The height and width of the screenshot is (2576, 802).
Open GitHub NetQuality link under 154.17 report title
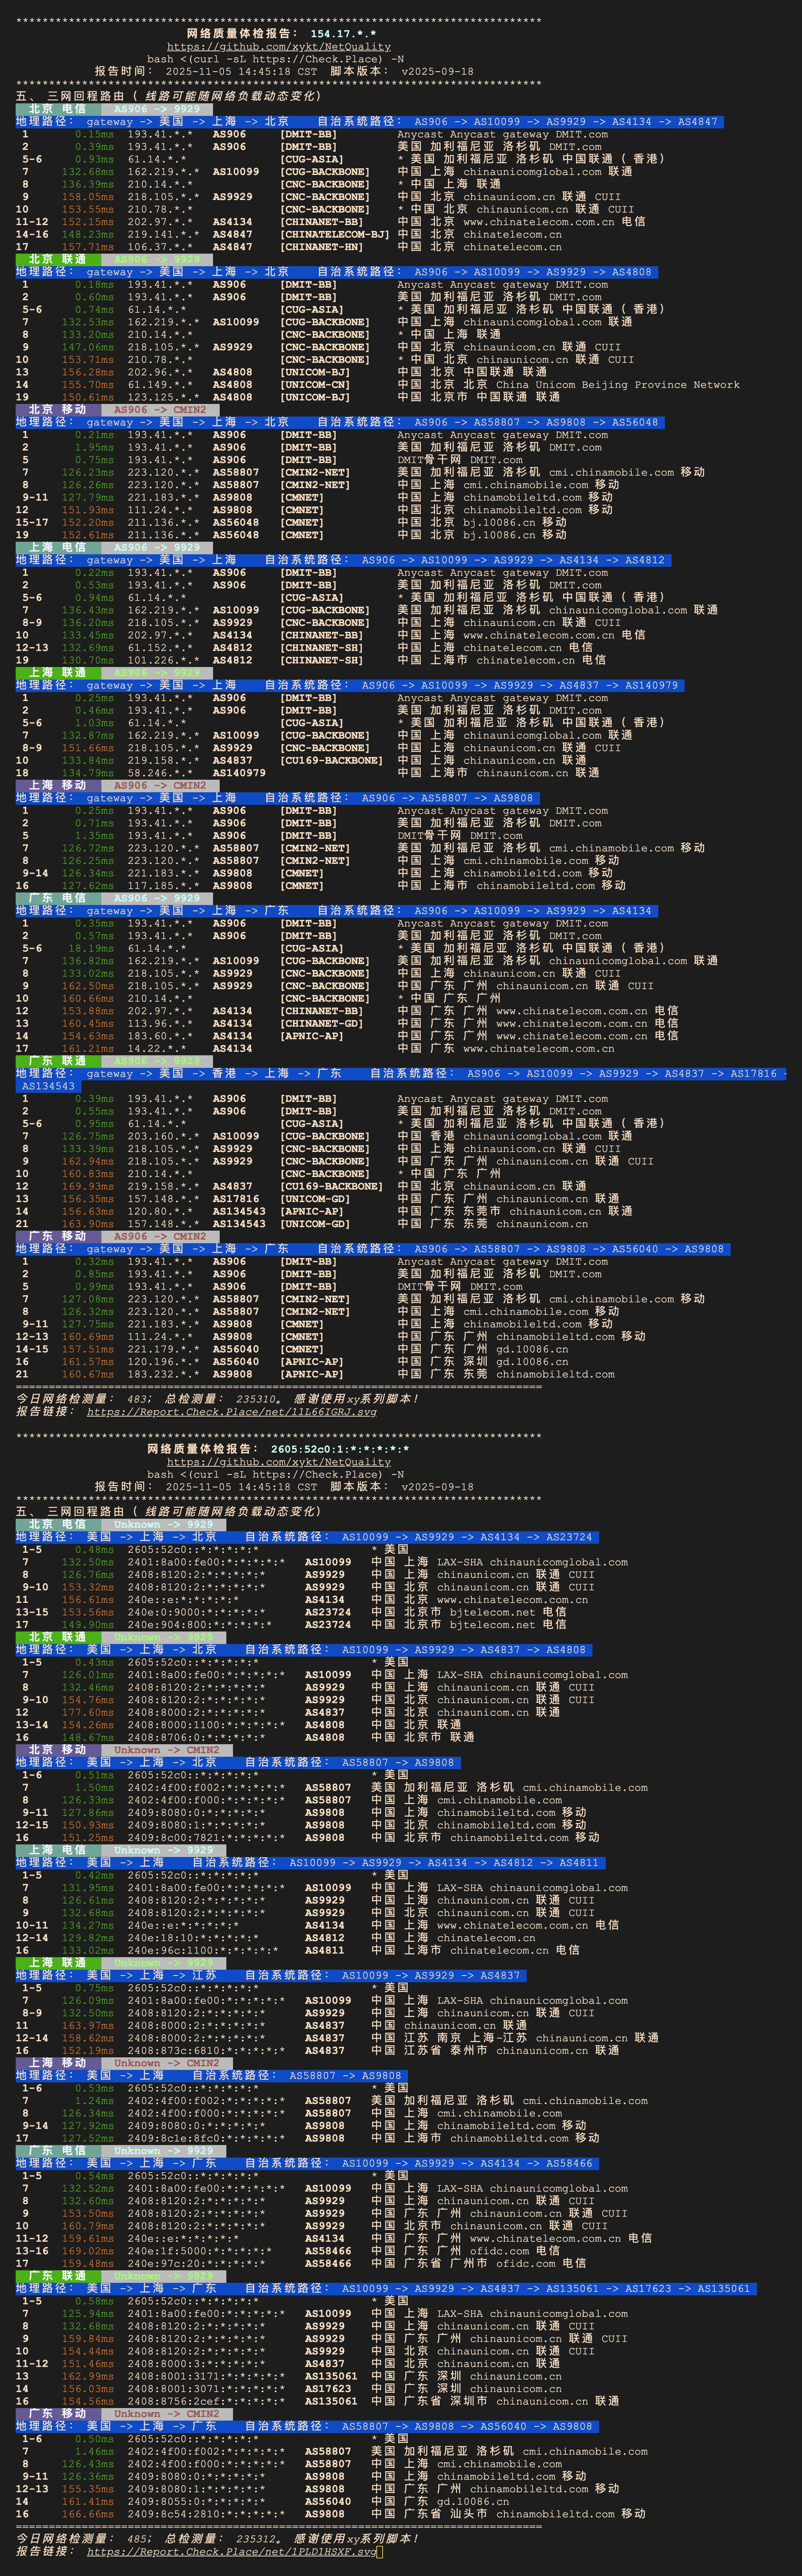[278, 46]
